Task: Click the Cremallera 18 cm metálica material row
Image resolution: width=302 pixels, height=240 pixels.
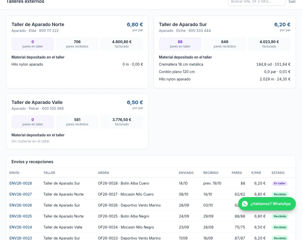Action: tap(225, 64)
